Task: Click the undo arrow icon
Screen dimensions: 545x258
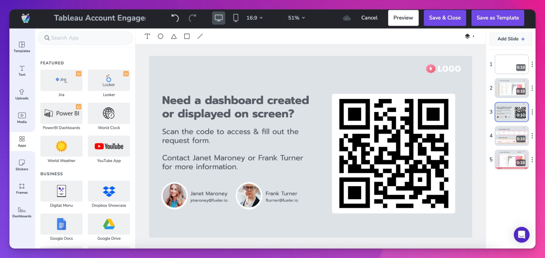Action: (175, 18)
